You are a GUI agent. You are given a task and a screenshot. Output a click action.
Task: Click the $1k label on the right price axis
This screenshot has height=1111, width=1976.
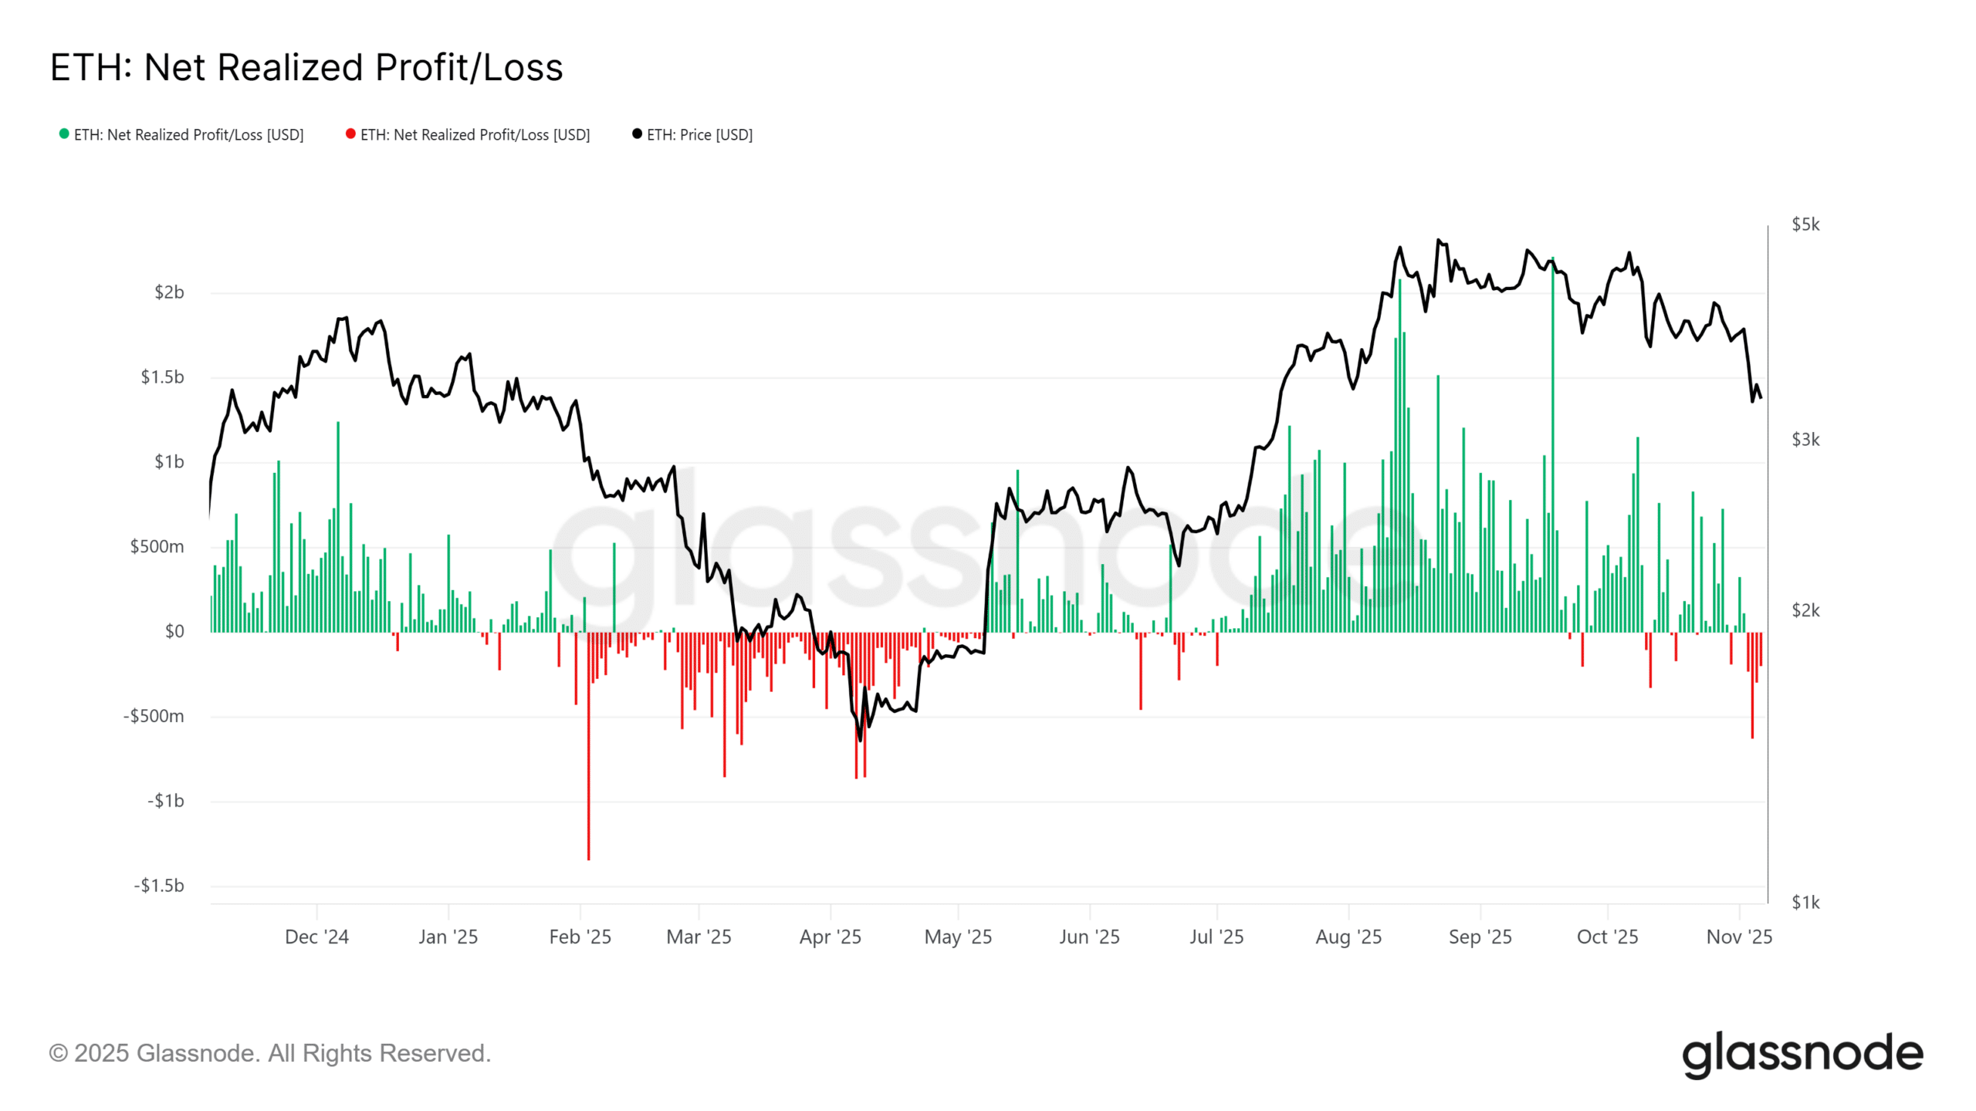pos(1805,902)
